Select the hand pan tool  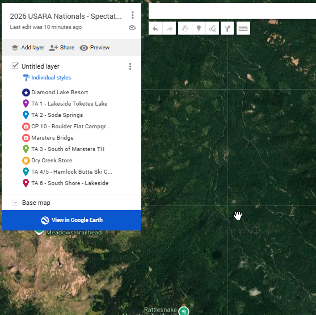click(185, 28)
